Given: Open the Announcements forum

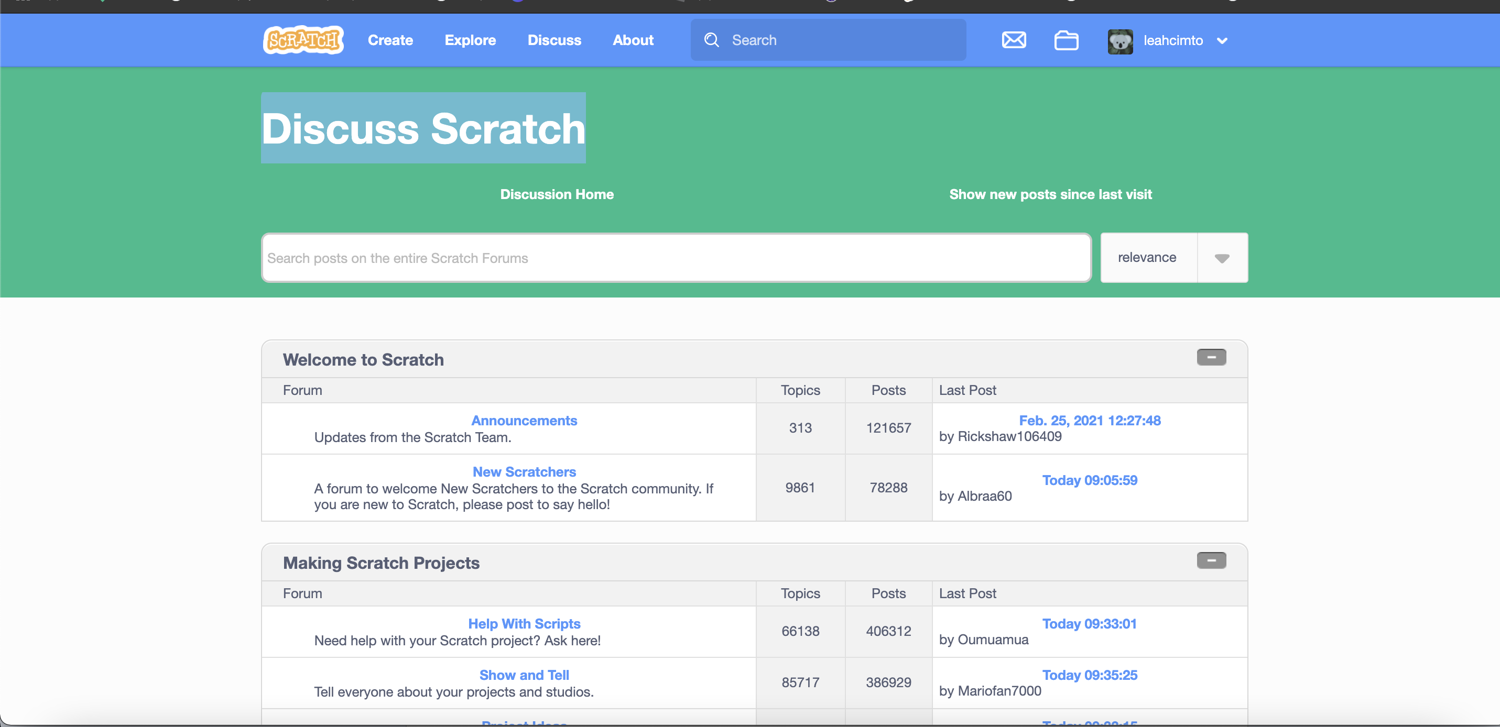Looking at the screenshot, I should click(x=524, y=420).
